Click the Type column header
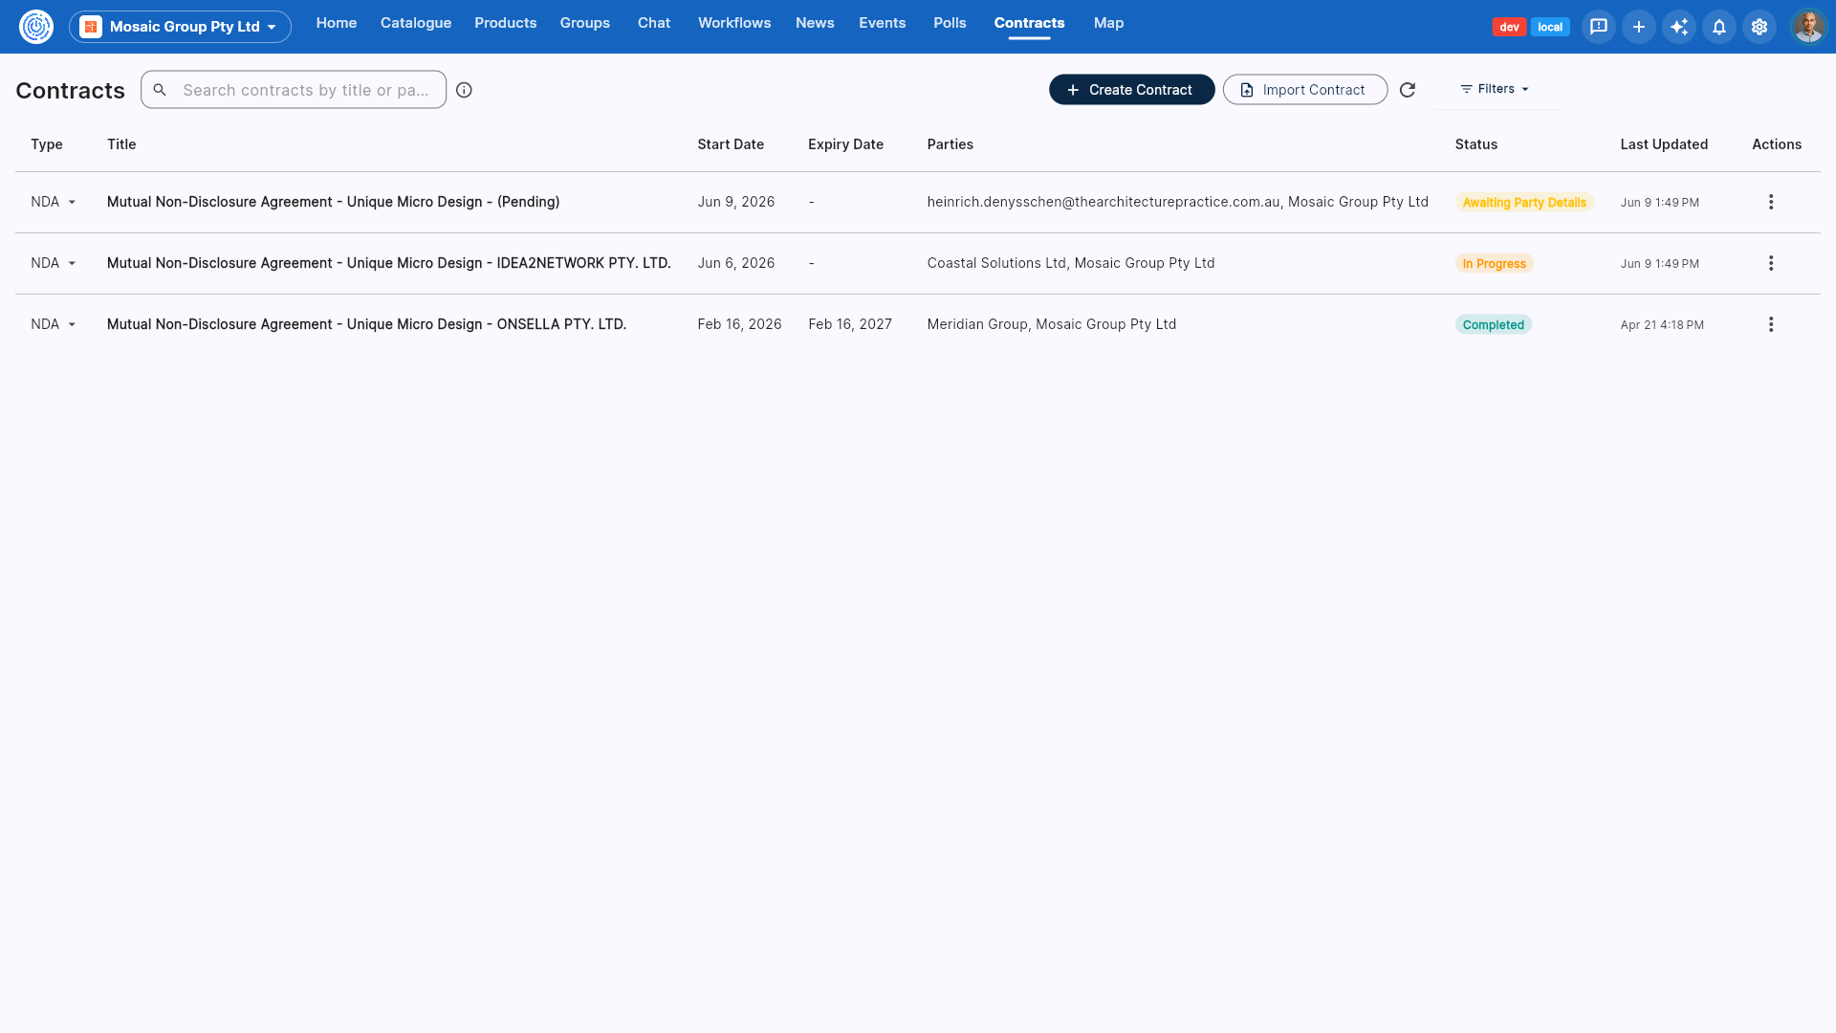Image resolution: width=1836 pixels, height=1033 pixels. pyautogui.click(x=46, y=144)
